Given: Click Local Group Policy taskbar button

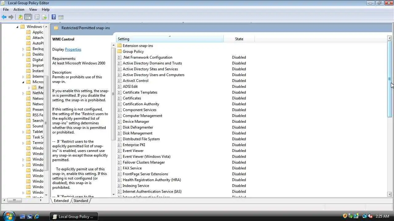Looking at the screenshot, I should 74,216.
